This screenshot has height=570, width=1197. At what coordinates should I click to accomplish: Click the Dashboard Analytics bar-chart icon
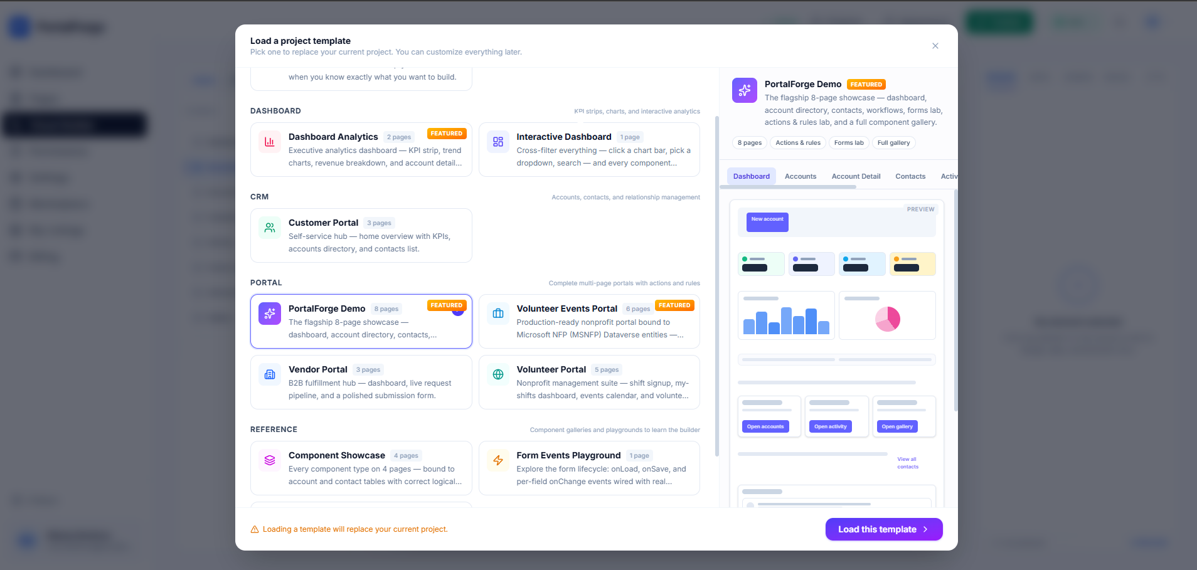click(x=269, y=142)
